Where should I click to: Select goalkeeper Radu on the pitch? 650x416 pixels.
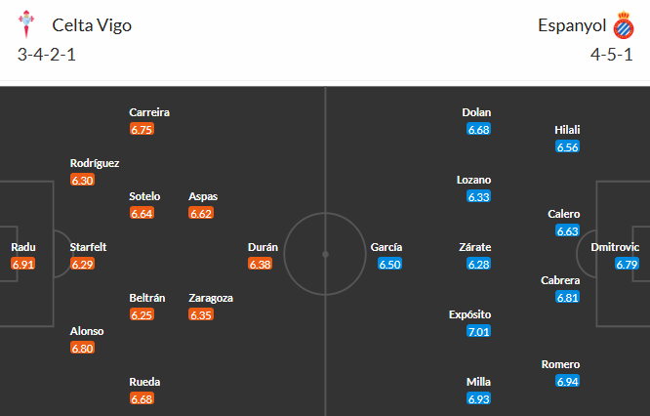coord(22,247)
